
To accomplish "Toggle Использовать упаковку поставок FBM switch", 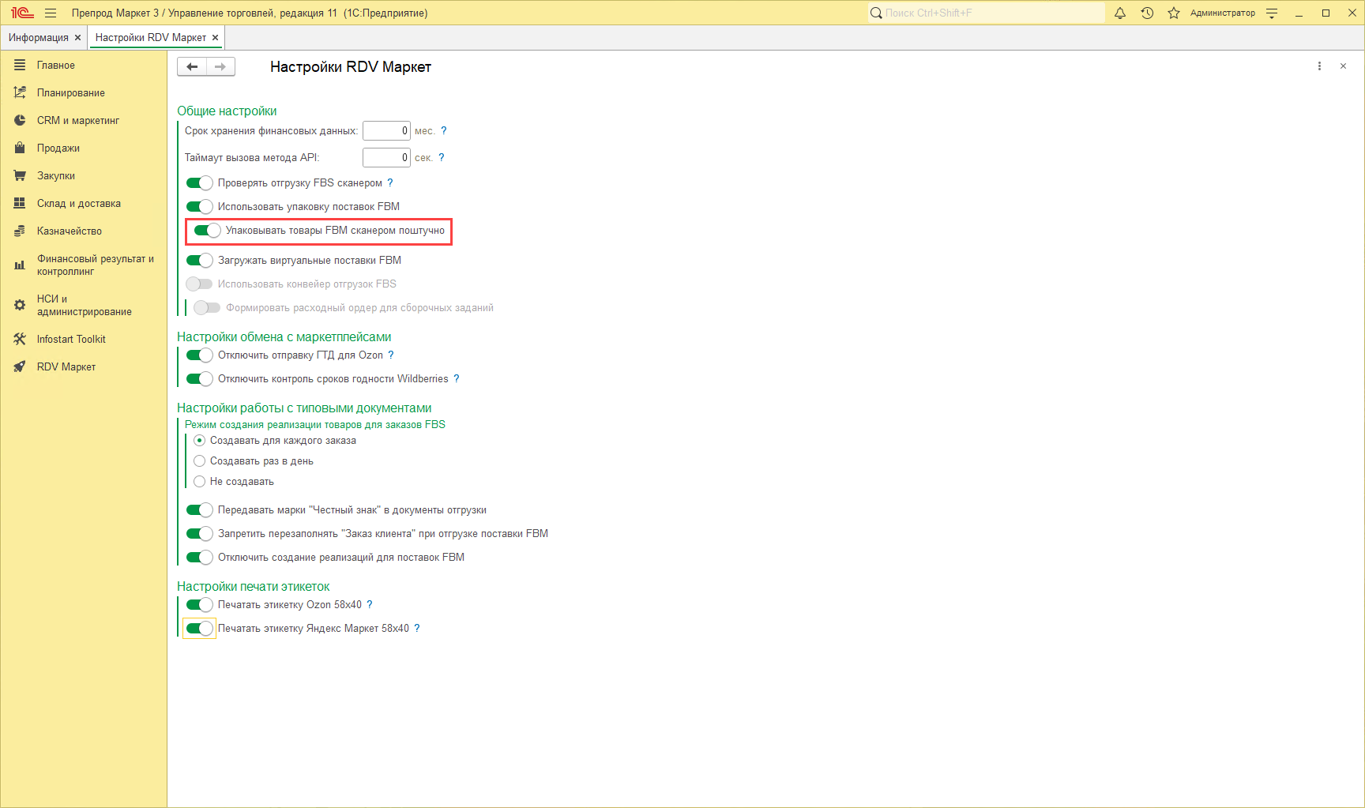I will click(x=199, y=206).
